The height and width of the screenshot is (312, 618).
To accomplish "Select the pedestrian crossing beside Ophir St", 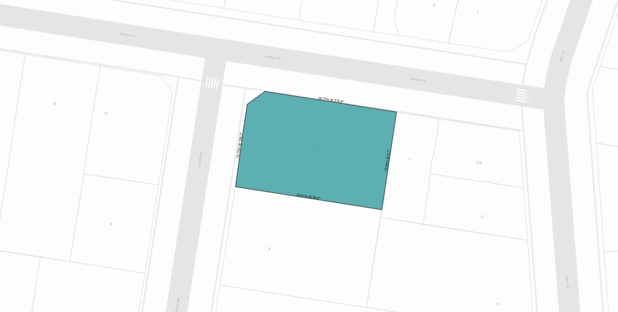I will pyautogui.click(x=521, y=95).
